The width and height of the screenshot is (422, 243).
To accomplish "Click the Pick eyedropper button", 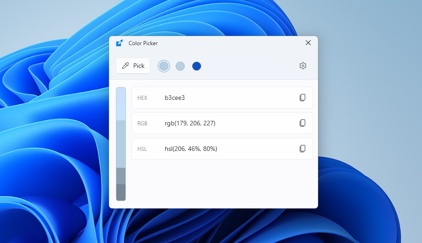I will (x=133, y=66).
